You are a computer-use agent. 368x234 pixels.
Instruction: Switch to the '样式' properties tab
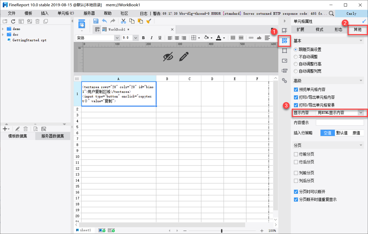tap(319, 29)
